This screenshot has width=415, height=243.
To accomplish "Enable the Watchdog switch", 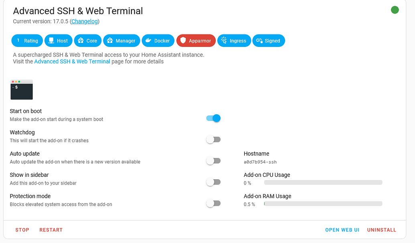I will (x=213, y=140).
